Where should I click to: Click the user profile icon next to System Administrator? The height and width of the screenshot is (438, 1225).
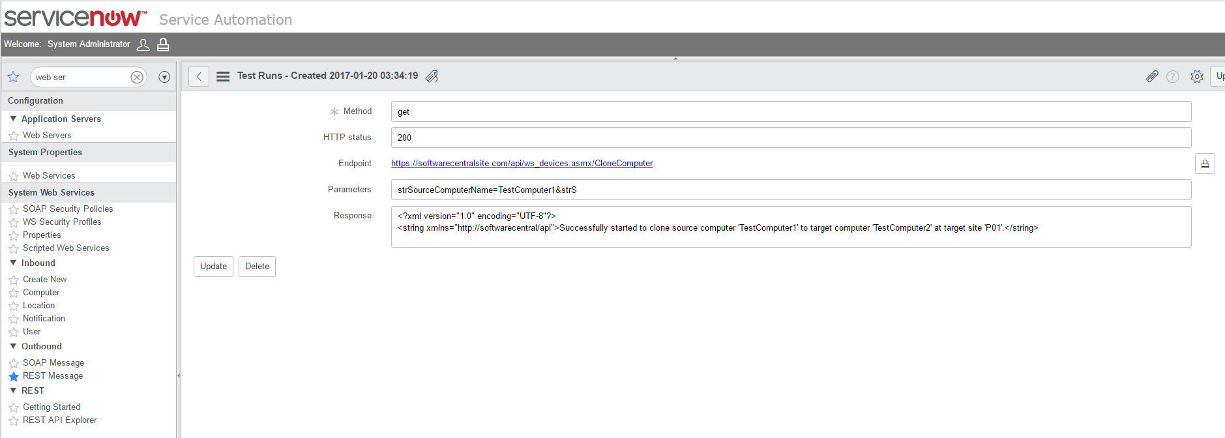[x=143, y=44]
